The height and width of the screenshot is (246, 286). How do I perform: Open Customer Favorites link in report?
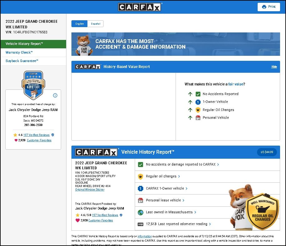coord(100,220)
